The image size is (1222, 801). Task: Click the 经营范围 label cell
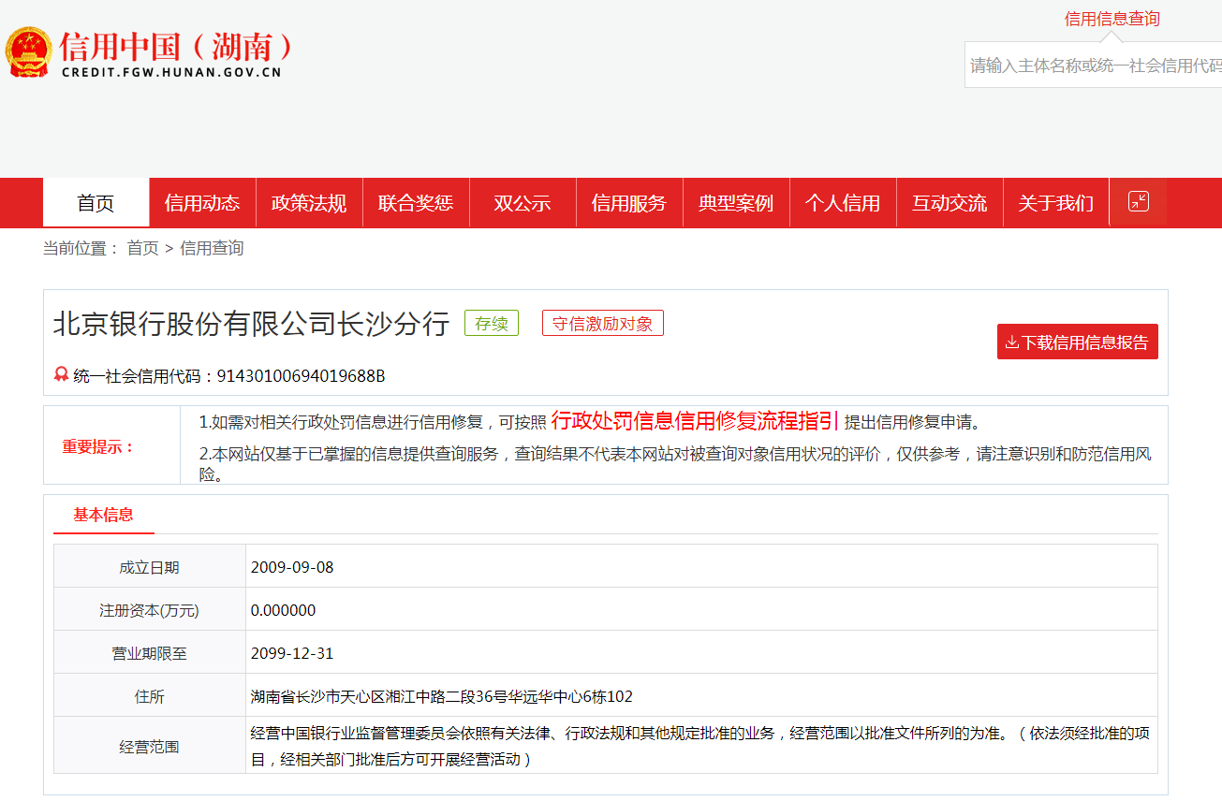[x=150, y=746]
